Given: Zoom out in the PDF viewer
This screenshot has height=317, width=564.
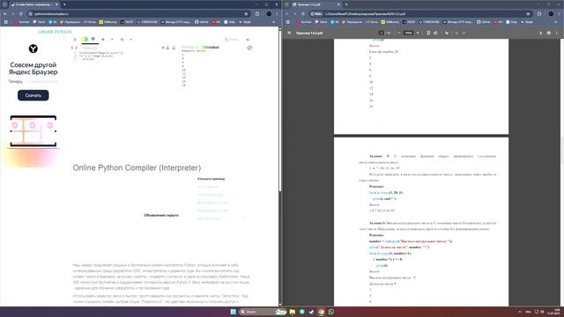Looking at the screenshot, I should coord(399,33).
